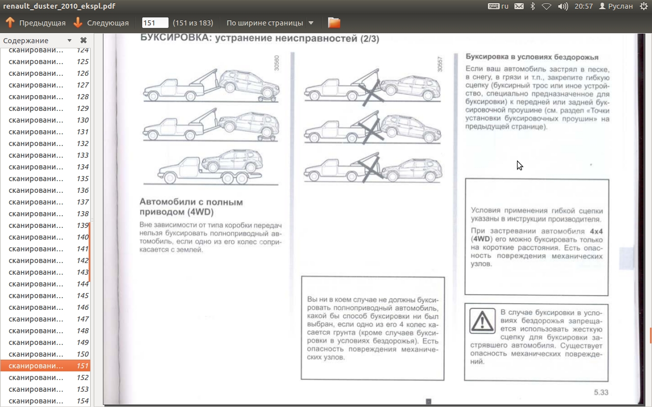Select contents entry for page 136
Screen dimensions: 652x407
(45, 190)
